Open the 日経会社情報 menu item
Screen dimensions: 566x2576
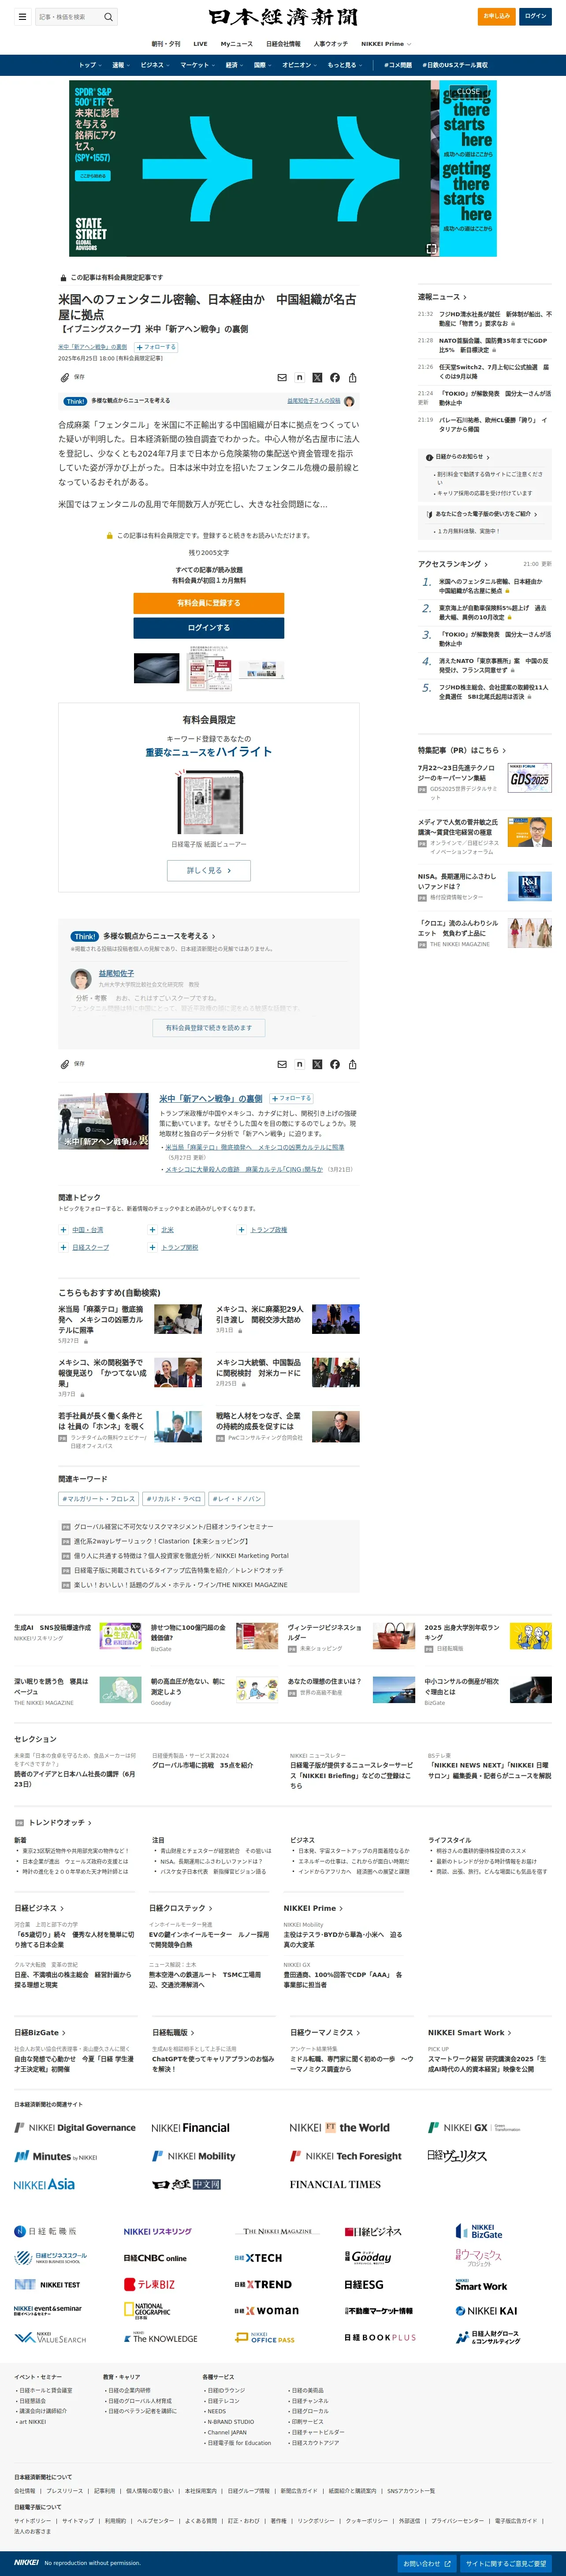click(283, 44)
